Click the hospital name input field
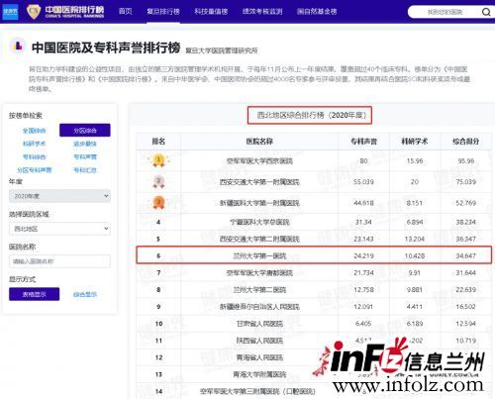 59,261
